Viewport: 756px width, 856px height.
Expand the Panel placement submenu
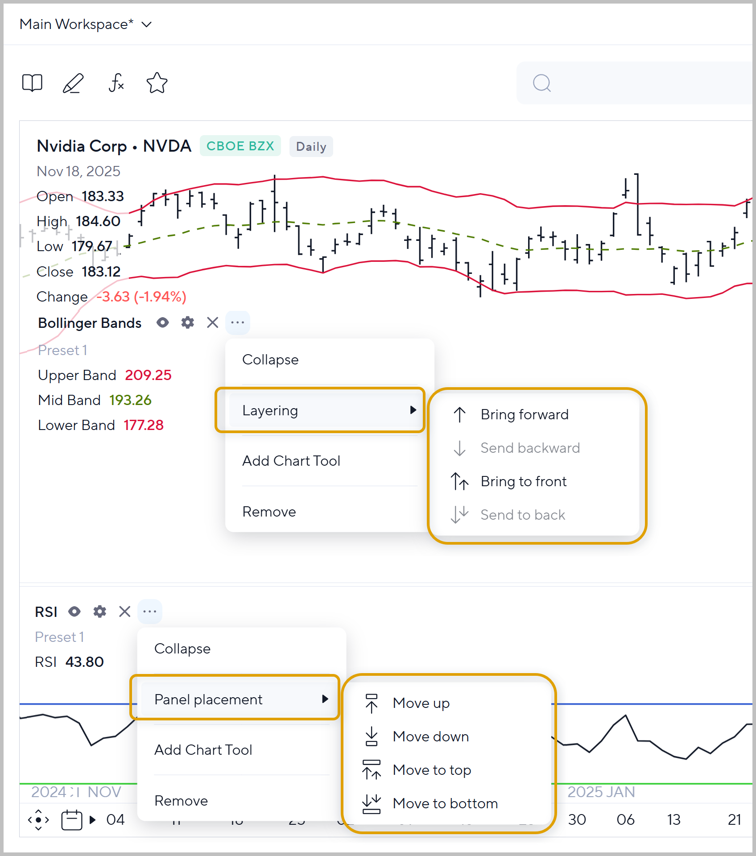click(x=235, y=699)
